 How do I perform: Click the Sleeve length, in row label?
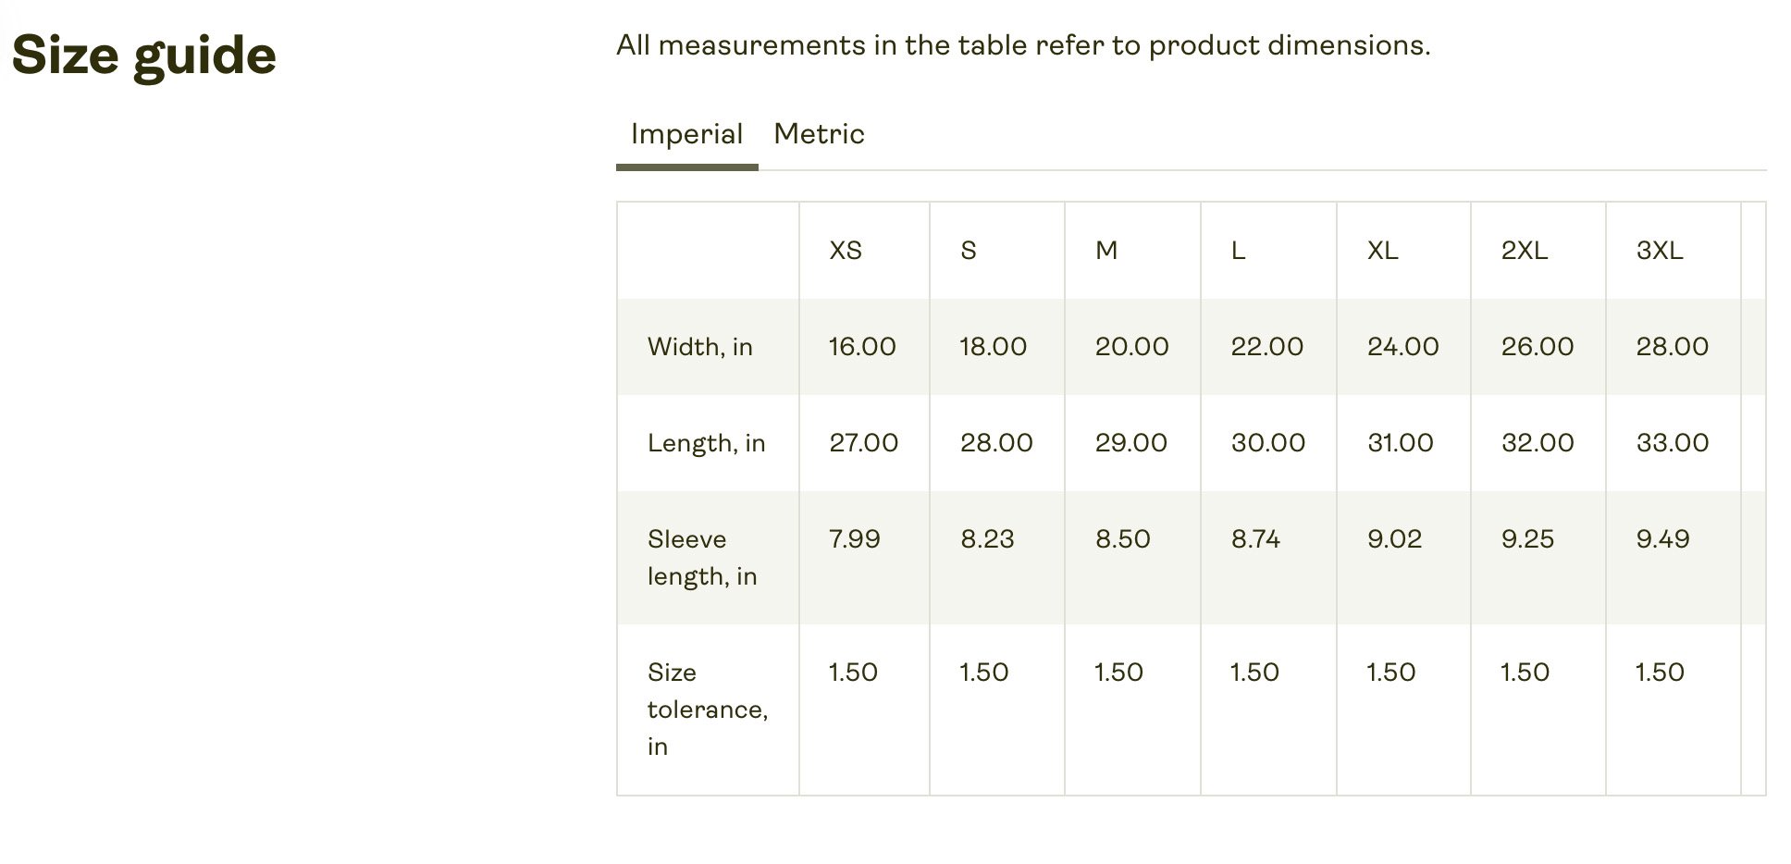coord(702,558)
